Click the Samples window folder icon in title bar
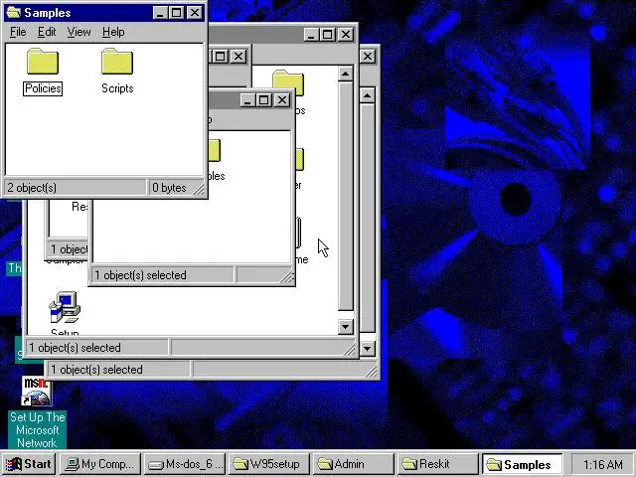Viewport: 636px width, 477px height. [x=13, y=13]
